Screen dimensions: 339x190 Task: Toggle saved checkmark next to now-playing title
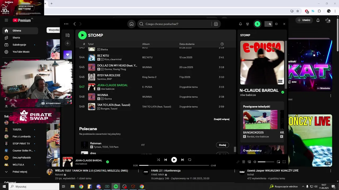click(108, 162)
